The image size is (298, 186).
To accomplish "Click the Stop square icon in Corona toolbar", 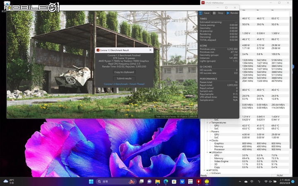I will point(214,13).
